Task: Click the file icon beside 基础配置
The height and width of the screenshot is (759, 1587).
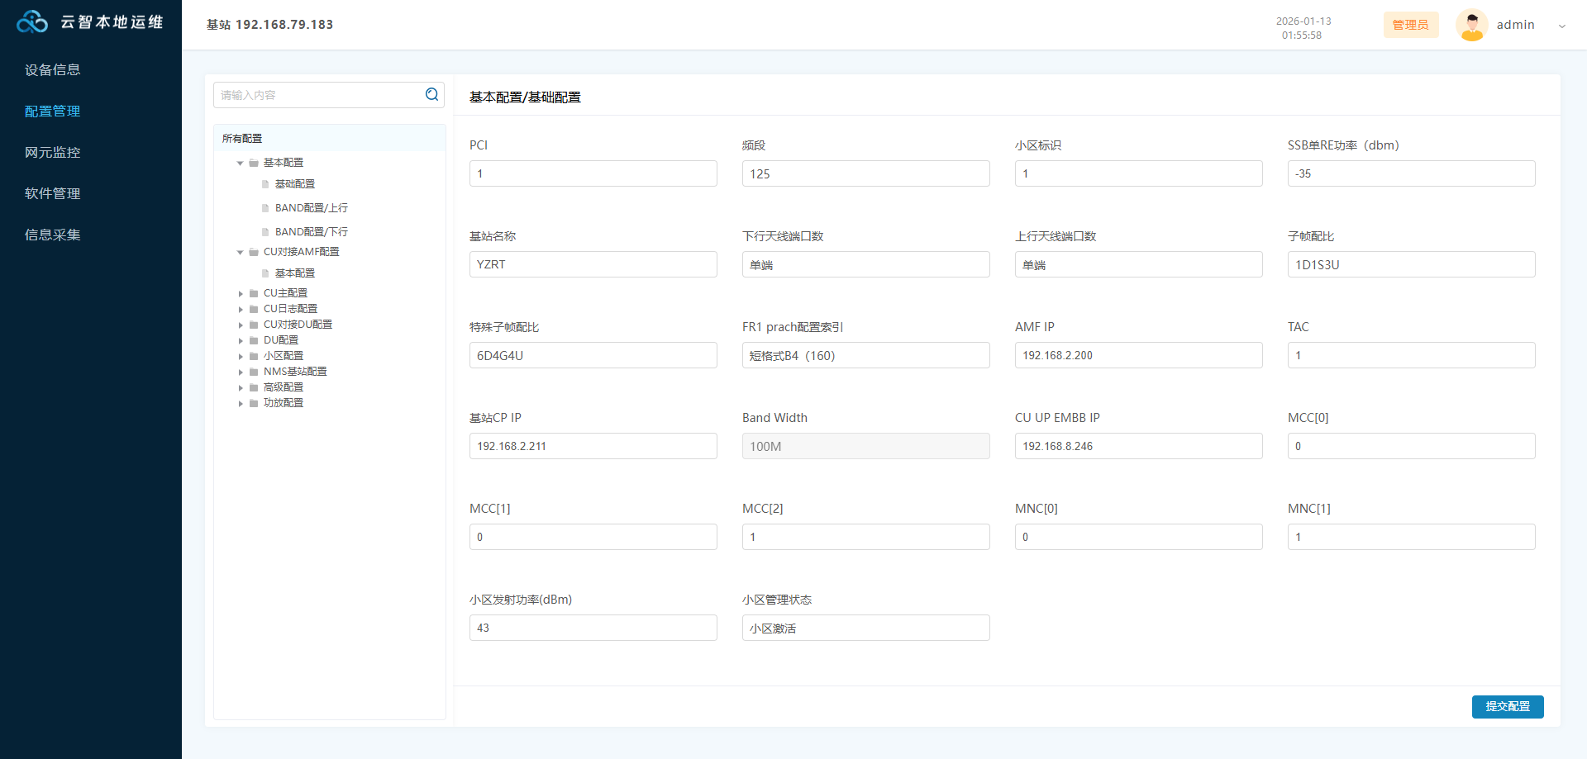Action: [x=265, y=184]
